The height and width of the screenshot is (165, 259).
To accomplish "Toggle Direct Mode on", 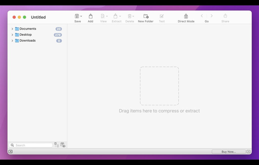I will (x=186, y=16).
